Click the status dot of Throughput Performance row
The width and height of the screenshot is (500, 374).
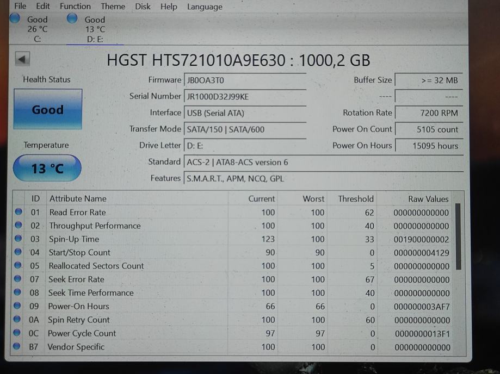pyautogui.click(x=18, y=225)
